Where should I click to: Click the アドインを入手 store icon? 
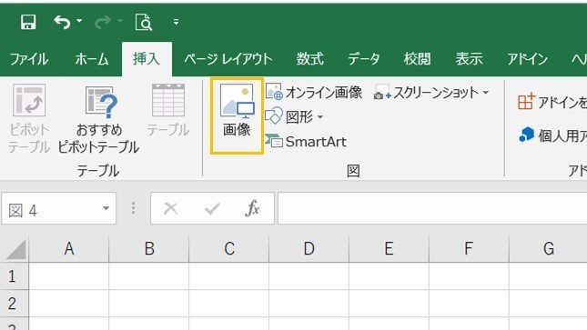(x=526, y=102)
